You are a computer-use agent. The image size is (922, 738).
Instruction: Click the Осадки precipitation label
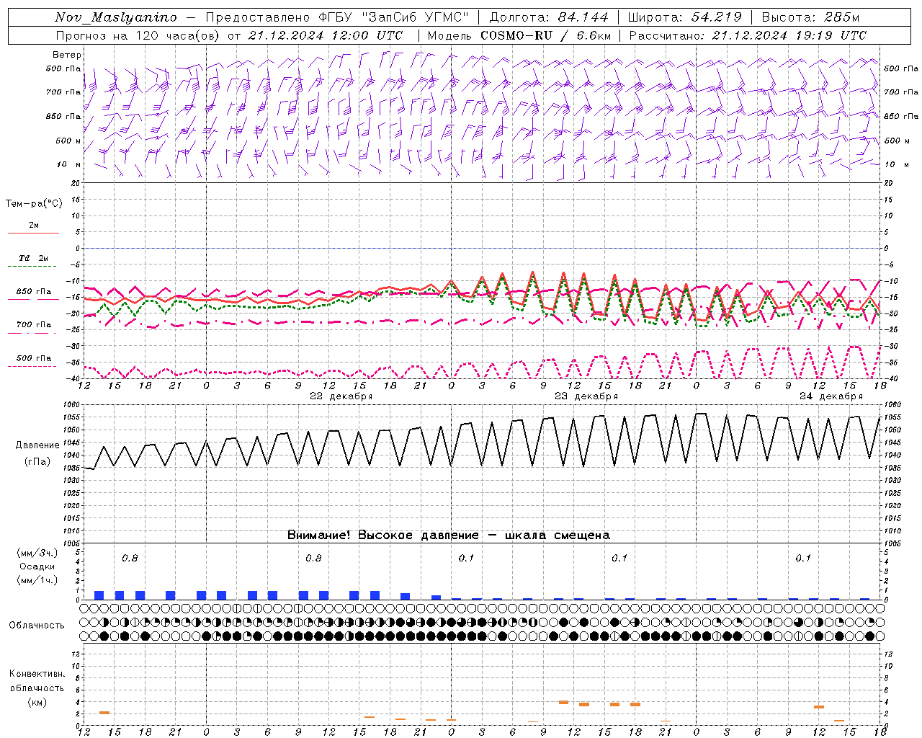pos(37,566)
